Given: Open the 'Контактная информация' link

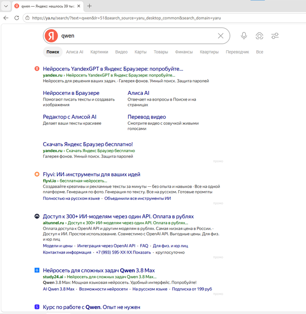Looking at the screenshot, I should (67, 252).
